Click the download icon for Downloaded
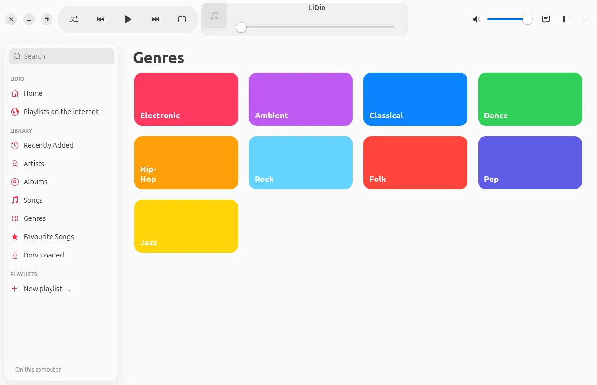Viewport: 597px width, 385px height. tap(15, 255)
